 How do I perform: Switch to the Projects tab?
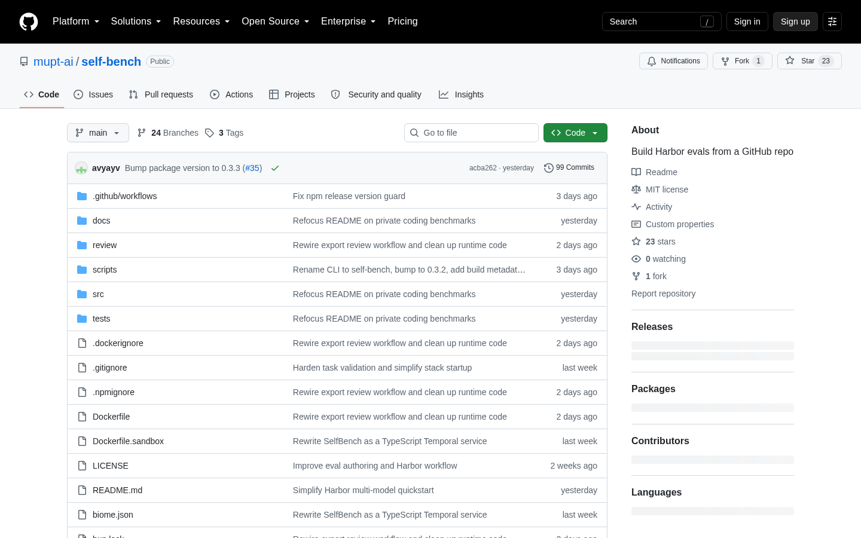click(x=292, y=94)
